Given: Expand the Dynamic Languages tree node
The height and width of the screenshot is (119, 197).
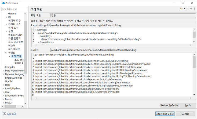Looking at the screenshot, I should pos(3,74).
